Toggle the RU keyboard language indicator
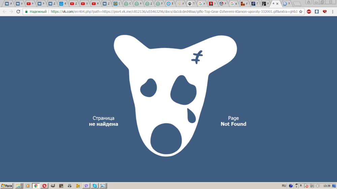The width and height of the screenshot is (337, 189). [284, 186]
